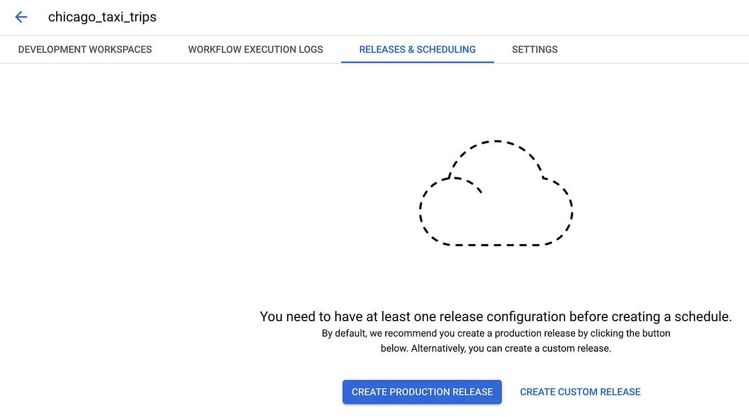Click the Create Custom Release link
The width and height of the screenshot is (749, 417).
point(580,392)
